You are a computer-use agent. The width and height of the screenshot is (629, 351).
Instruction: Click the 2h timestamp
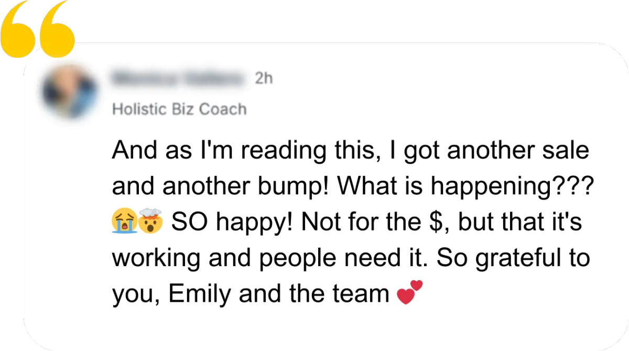(264, 79)
